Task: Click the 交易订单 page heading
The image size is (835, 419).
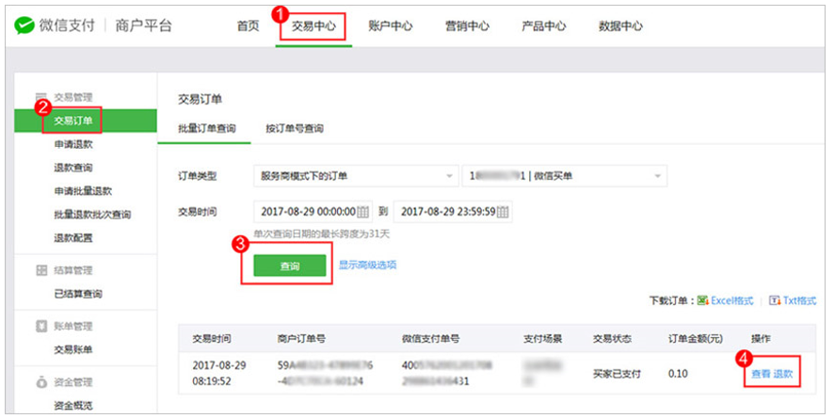Action: (x=200, y=99)
